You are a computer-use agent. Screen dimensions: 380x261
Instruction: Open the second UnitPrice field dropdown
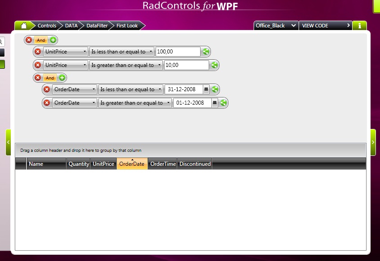click(x=66, y=65)
